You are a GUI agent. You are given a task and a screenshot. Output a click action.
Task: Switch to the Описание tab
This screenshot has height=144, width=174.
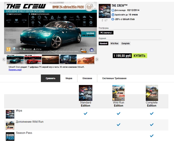(87, 78)
